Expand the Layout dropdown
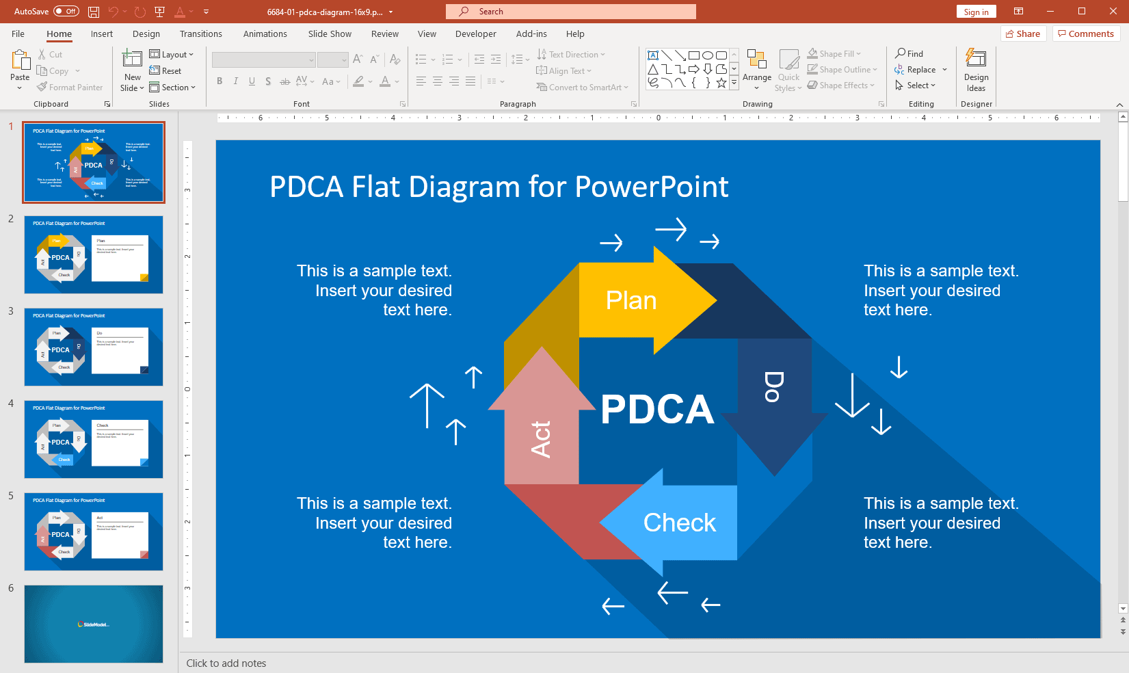This screenshot has height=673, width=1129. click(x=172, y=54)
